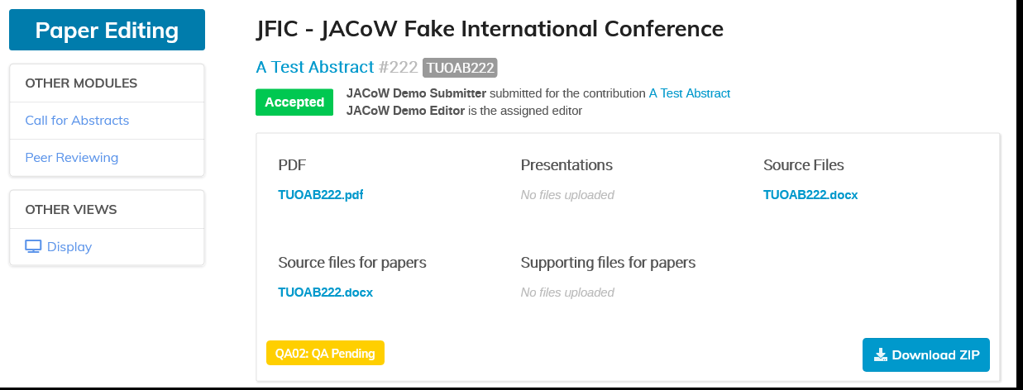Click the JACoW Demo Submitter name
Image resolution: width=1023 pixels, height=390 pixels.
coord(416,93)
